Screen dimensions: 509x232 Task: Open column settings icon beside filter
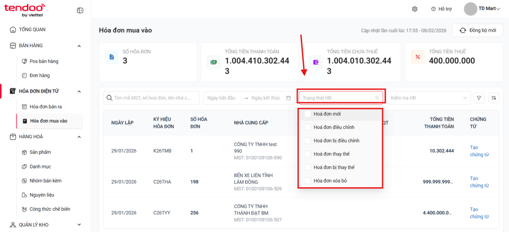(x=494, y=98)
